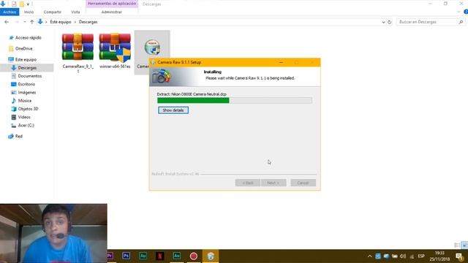This screenshot has width=468, height=263.
Task: Open the volume control in system tray
Action: [x=403, y=256]
